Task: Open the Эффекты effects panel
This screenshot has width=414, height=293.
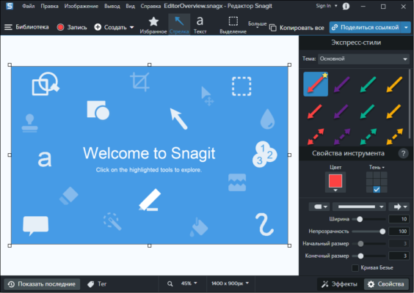Action: pos(340,284)
